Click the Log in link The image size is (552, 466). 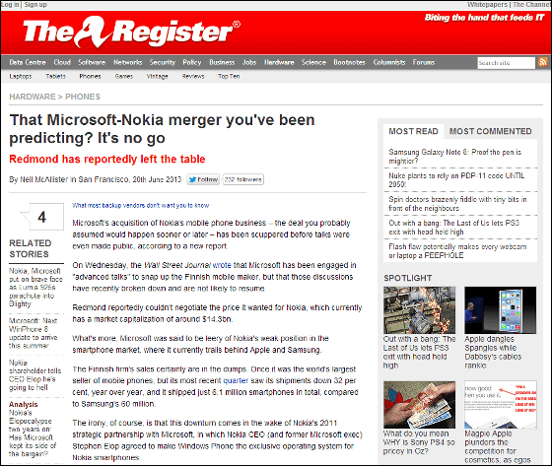(x=10, y=5)
